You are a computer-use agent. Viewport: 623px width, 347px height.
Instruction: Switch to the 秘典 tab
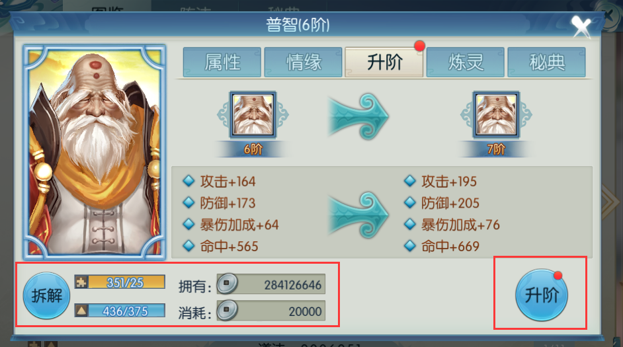coord(546,62)
